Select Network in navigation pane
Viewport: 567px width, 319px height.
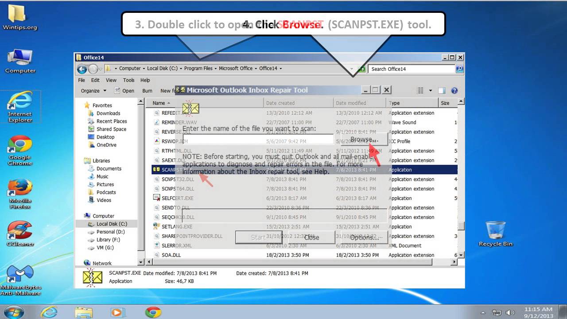click(102, 263)
